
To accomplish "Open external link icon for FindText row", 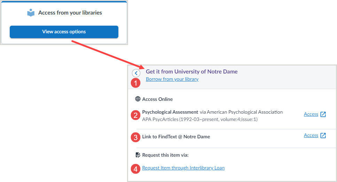I will tap(323, 136).
